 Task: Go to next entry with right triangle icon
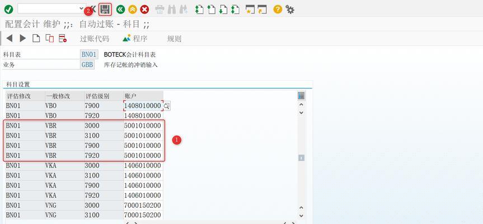22,39
